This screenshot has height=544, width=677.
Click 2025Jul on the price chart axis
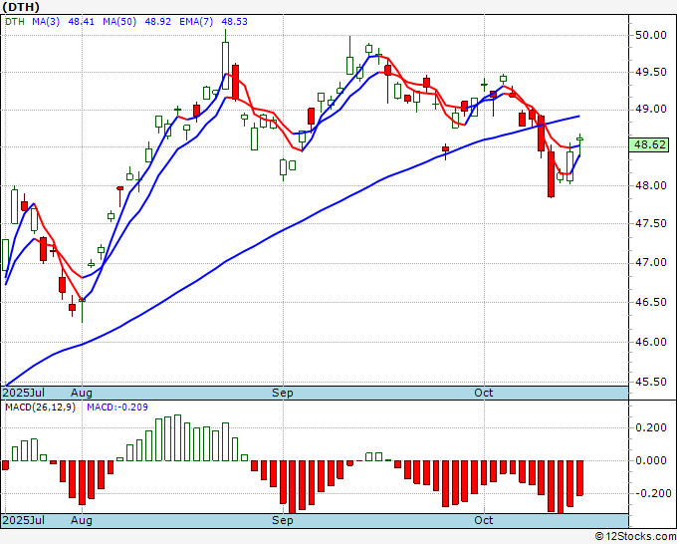click(x=24, y=393)
